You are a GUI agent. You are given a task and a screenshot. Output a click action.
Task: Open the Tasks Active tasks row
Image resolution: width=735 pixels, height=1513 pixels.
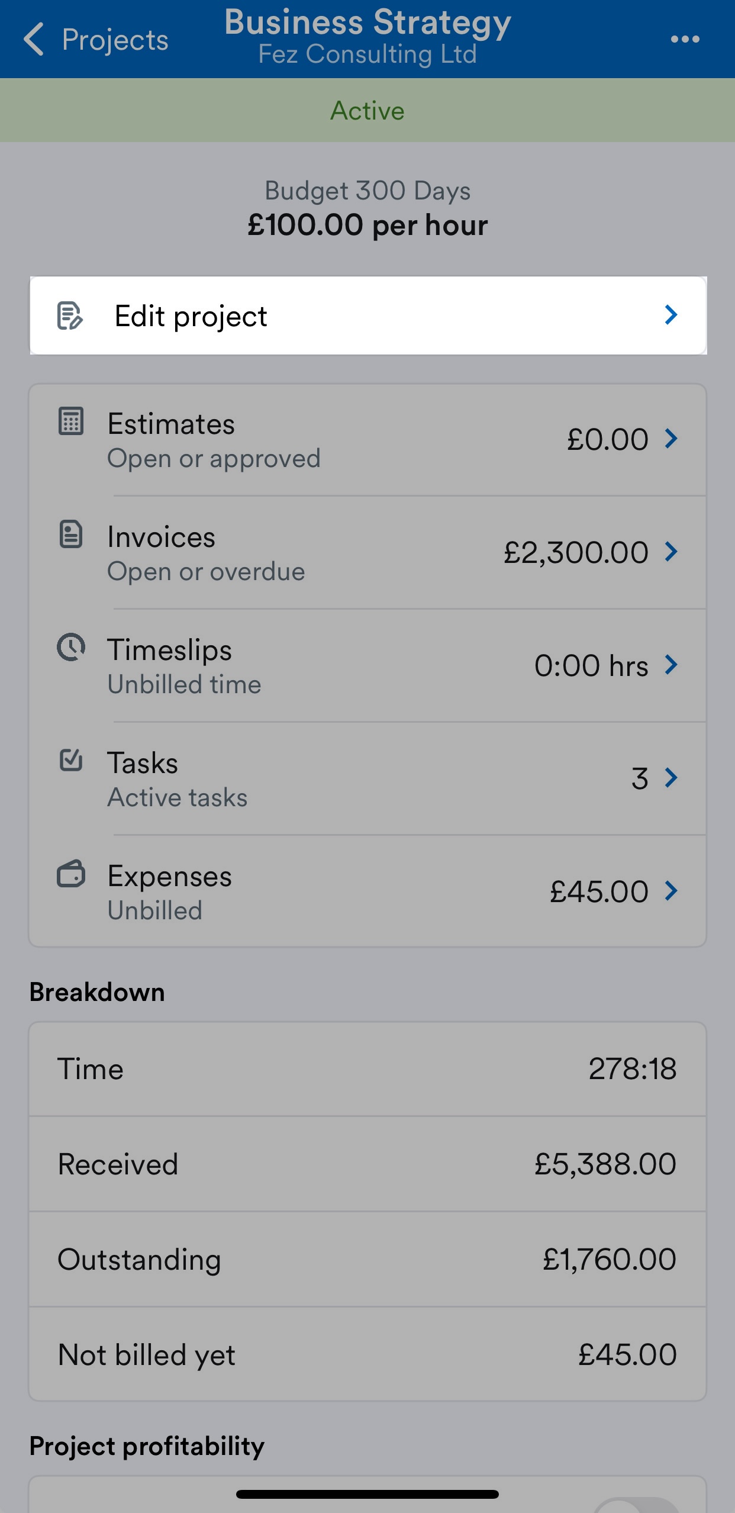click(x=368, y=778)
